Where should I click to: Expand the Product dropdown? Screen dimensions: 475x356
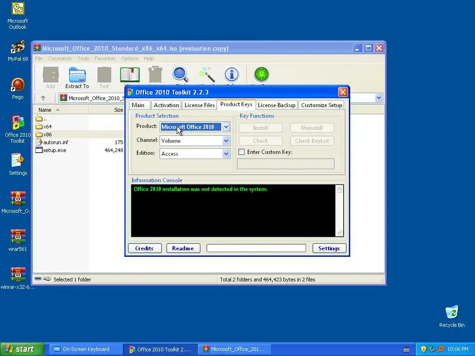pyautogui.click(x=226, y=127)
